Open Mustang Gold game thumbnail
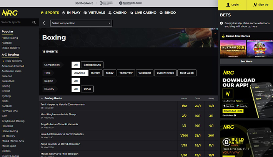Image resolution: width=273 pixels, height=157 pixels. pyautogui.click(x=233, y=49)
